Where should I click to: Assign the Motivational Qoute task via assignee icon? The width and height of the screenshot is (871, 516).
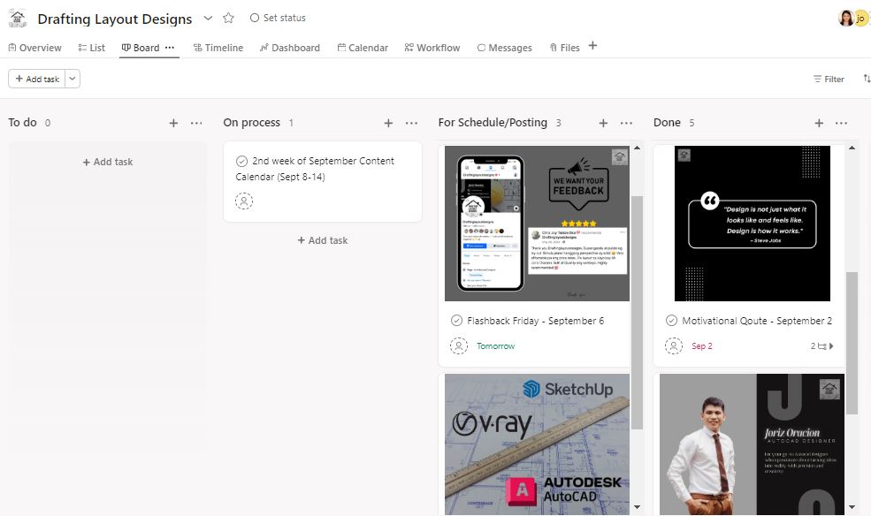click(x=674, y=345)
